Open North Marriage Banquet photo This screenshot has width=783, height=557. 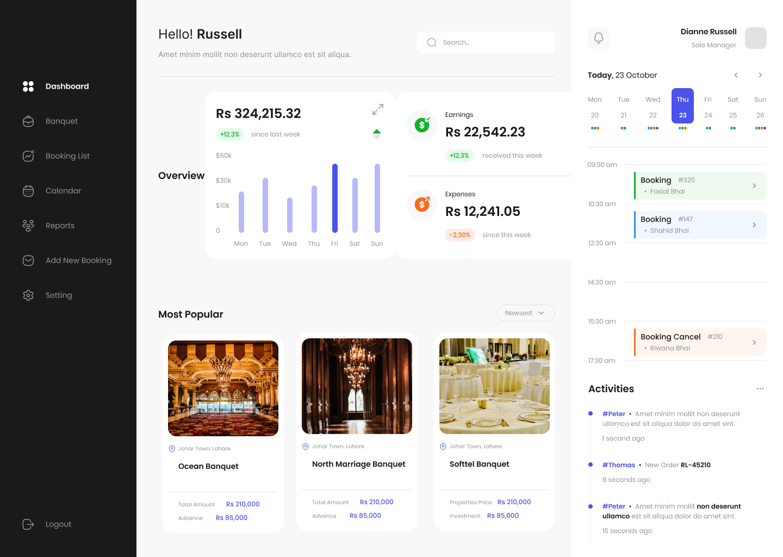[357, 386]
